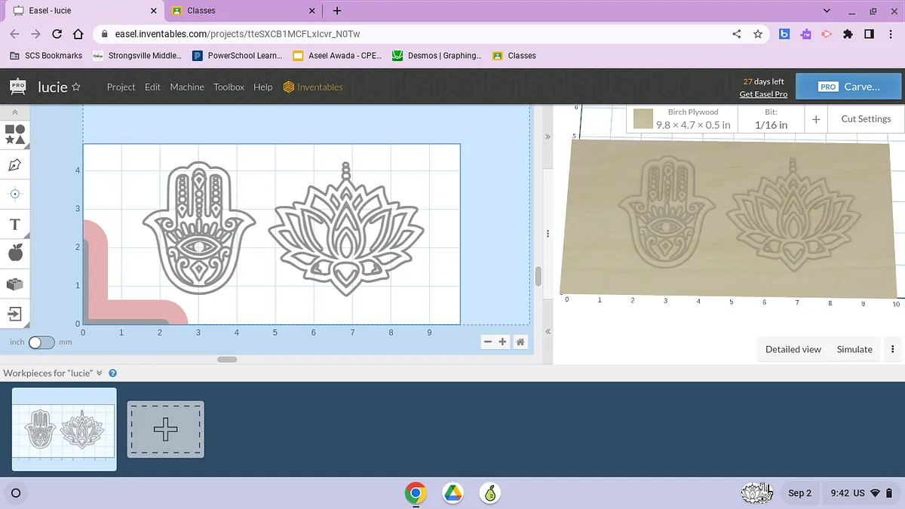Zoom in the canvas with plus
The width and height of the screenshot is (905, 509).
[x=503, y=342]
